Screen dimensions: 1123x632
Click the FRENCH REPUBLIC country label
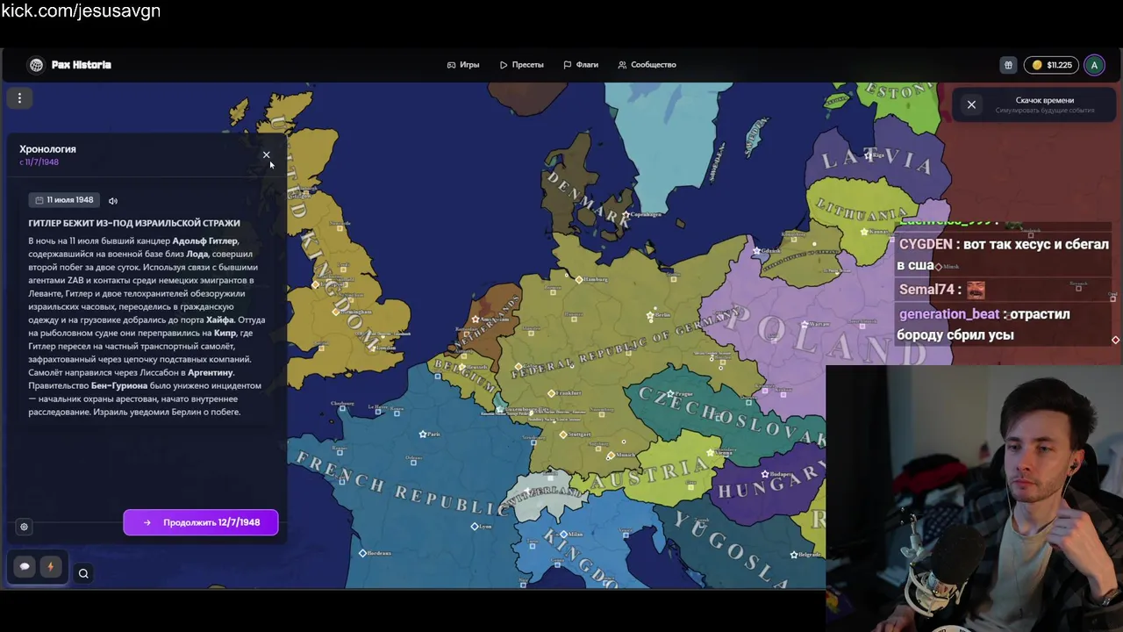(x=402, y=483)
